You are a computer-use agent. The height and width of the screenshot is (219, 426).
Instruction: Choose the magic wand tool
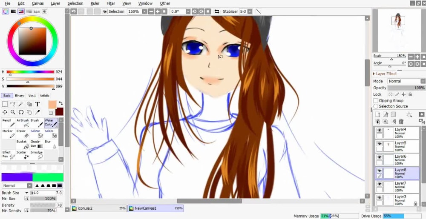(21, 104)
